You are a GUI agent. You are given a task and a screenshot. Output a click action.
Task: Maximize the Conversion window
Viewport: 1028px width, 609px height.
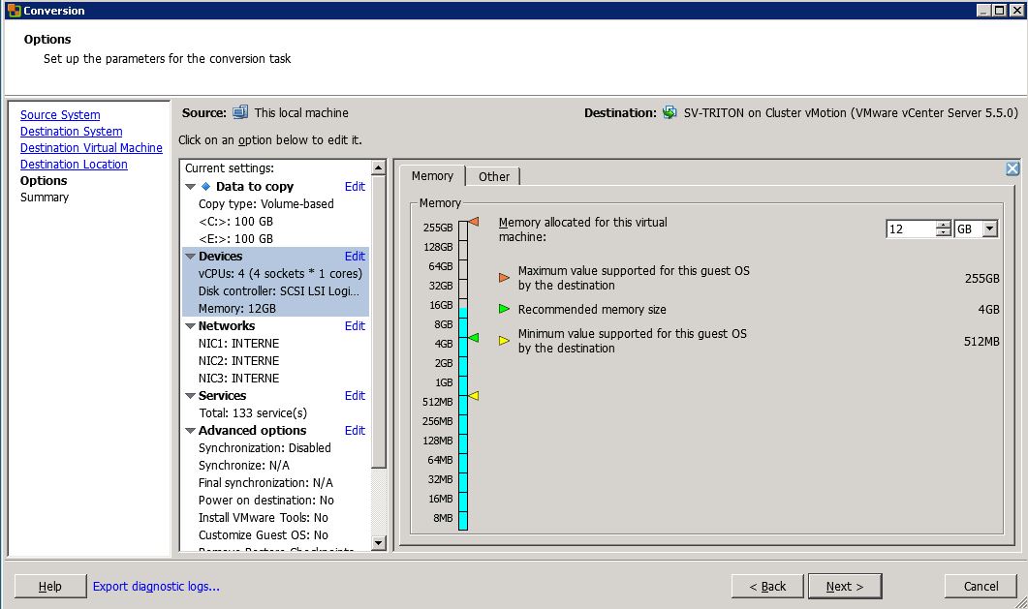pos(999,11)
